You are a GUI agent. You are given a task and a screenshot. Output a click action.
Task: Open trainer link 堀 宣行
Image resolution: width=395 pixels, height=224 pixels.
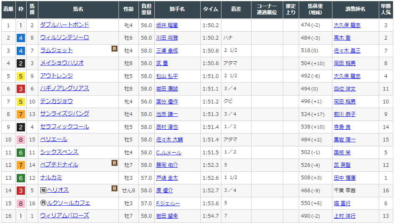pyautogui.click(x=342, y=203)
